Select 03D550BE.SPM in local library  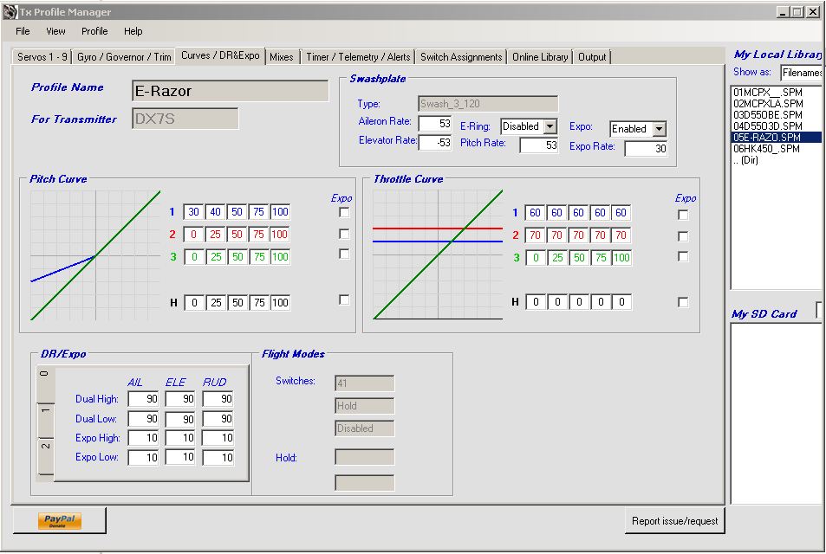[767, 114]
